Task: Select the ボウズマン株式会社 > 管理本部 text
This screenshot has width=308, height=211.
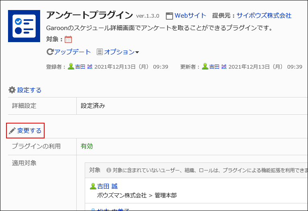Action: [x=137, y=195]
